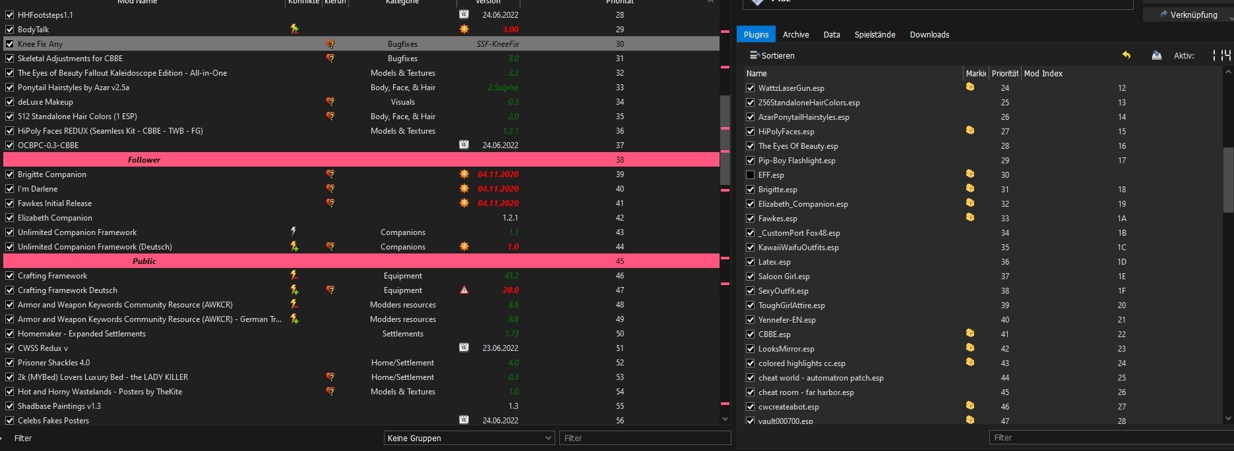Open the 'Keine Gruppen' grouping dropdown
The height and width of the screenshot is (451, 1234).
tap(469, 438)
